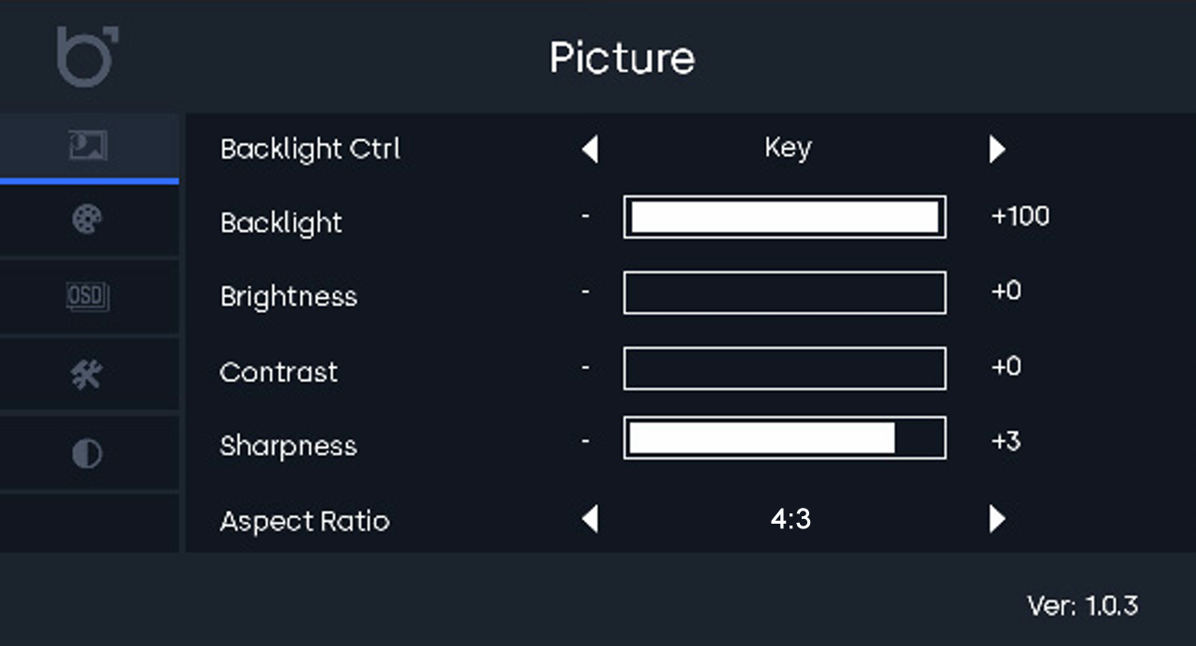Image resolution: width=1196 pixels, height=646 pixels.
Task: Click right arrow beside Aspect Ratio
Action: 997,519
